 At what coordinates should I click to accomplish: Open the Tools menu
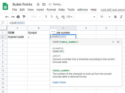point(71,10)
